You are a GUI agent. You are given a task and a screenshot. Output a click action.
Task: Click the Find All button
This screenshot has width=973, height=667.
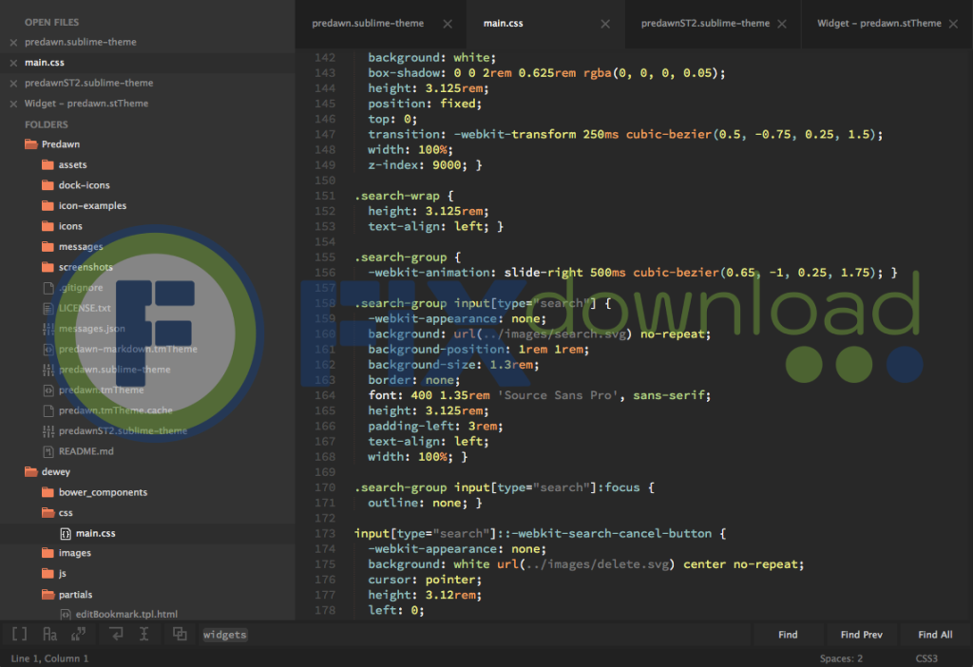click(x=935, y=635)
